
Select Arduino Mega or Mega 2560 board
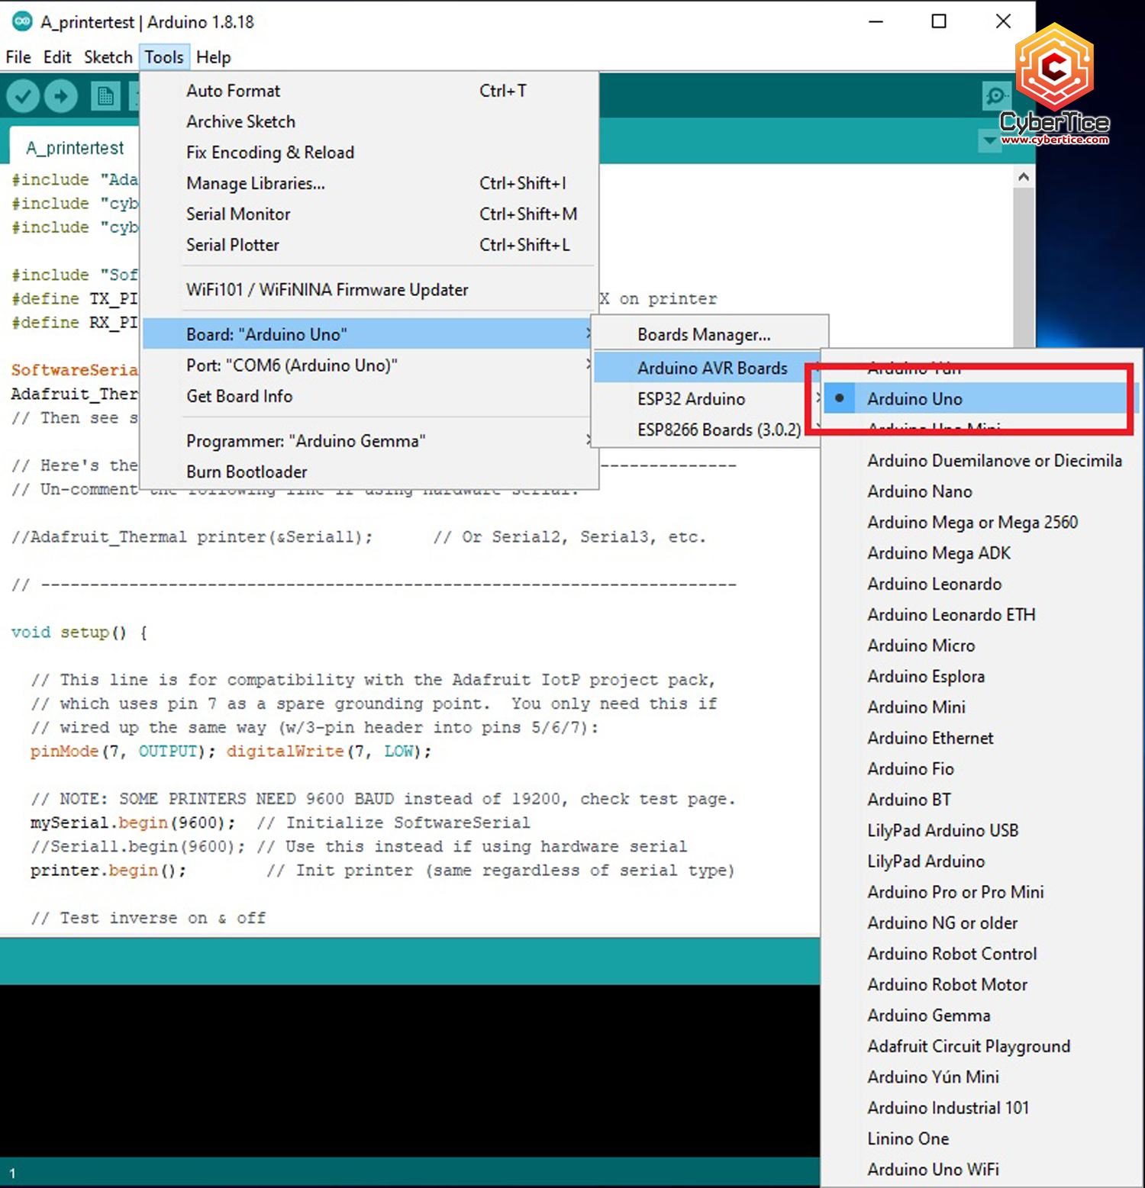pos(972,522)
